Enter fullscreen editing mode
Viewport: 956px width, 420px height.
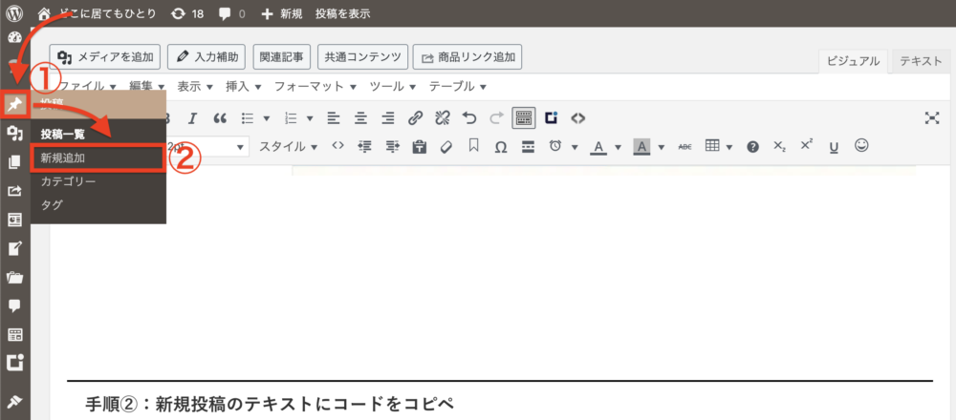[x=931, y=118]
